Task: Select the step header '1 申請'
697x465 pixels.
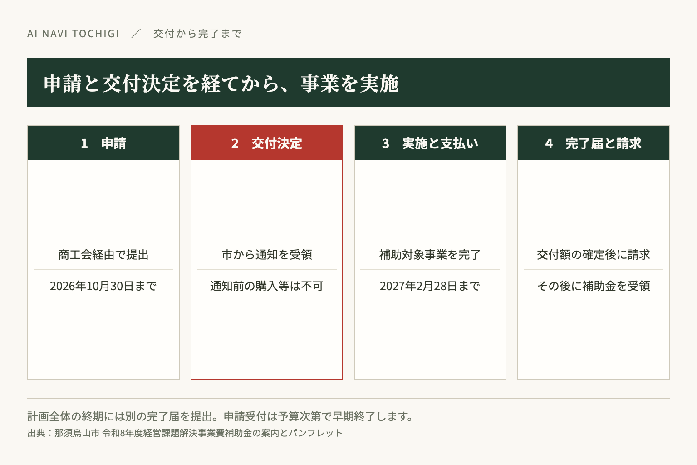Action: tap(103, 143)
